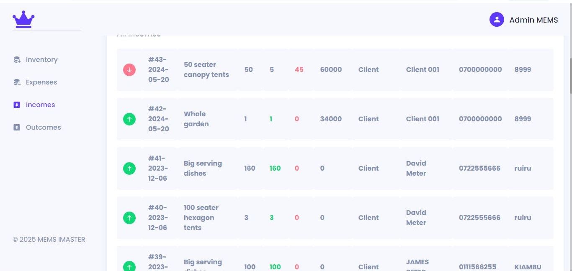This screenshot has width=572, height=271.
Task: Click the Admin MEMS user avatar
Action: [497, 19]
